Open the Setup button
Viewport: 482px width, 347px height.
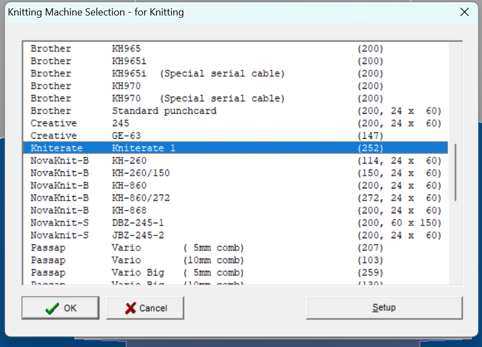384,308
